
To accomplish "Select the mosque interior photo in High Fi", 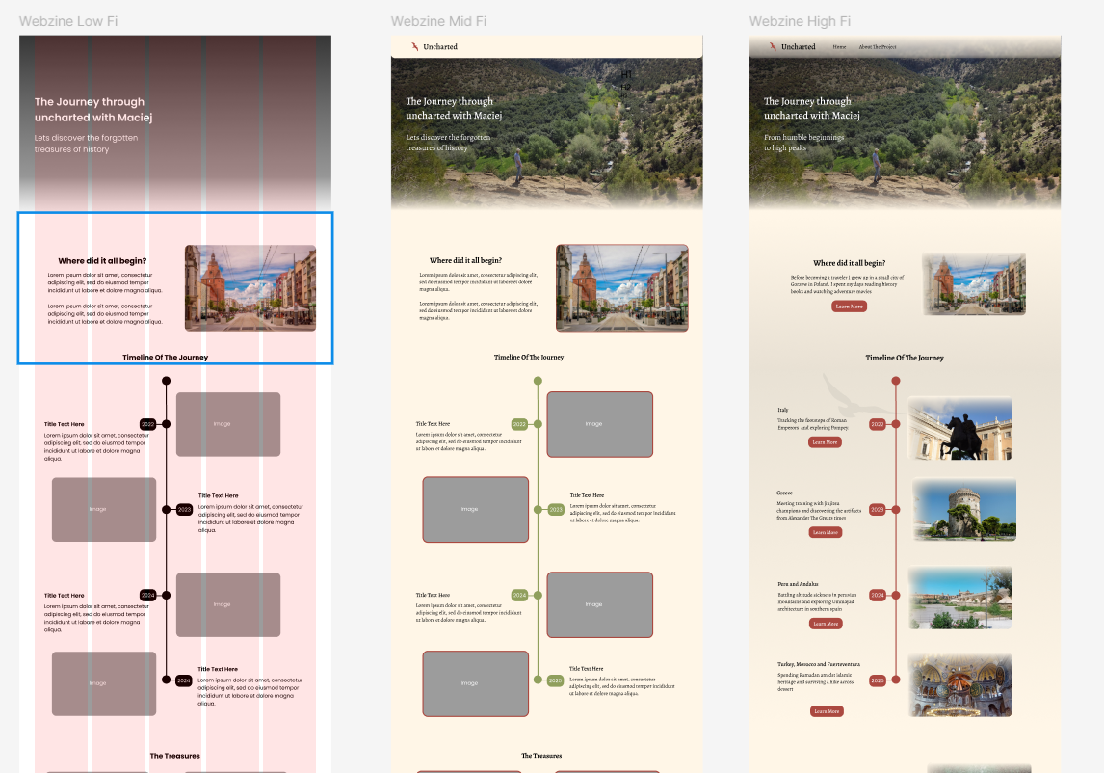I will (x=959, y=685).
